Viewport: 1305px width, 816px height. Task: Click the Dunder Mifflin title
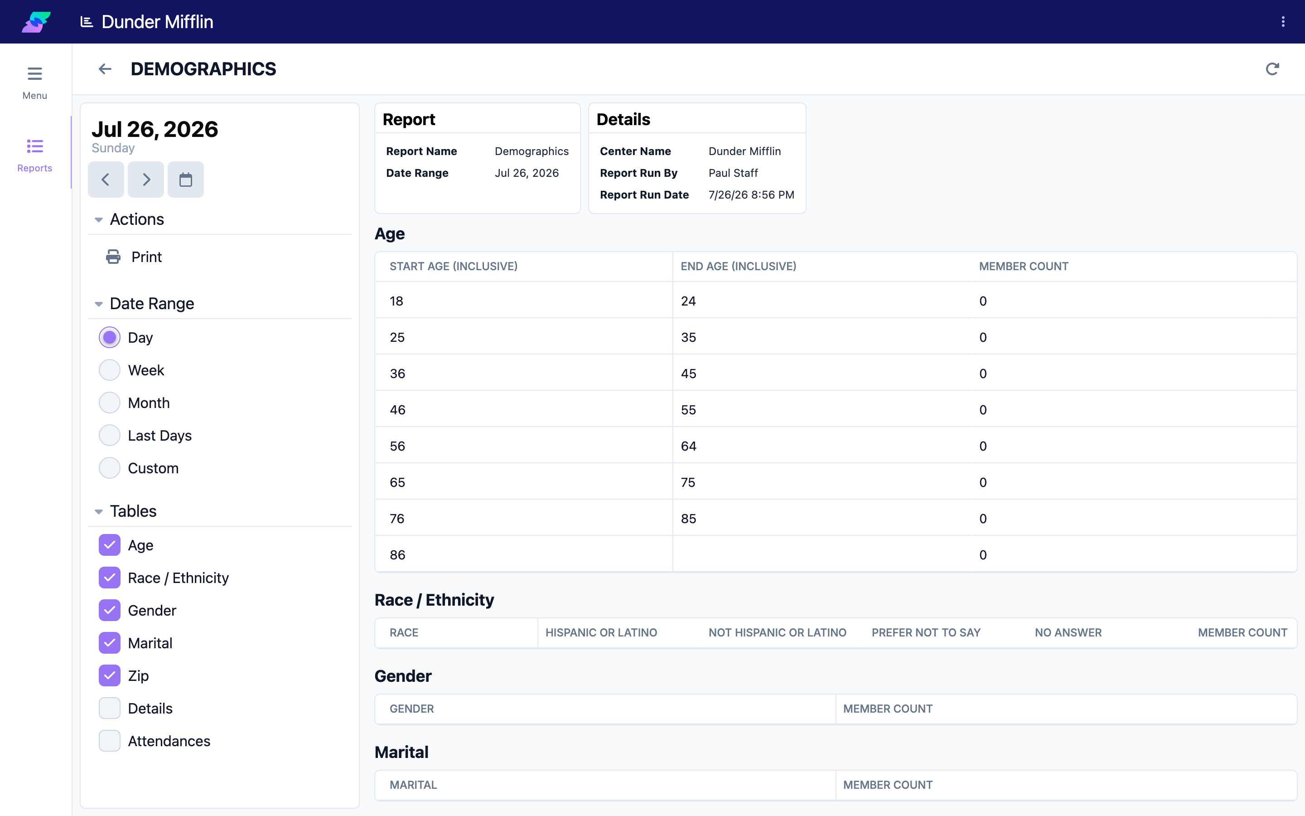coord(158,22)
